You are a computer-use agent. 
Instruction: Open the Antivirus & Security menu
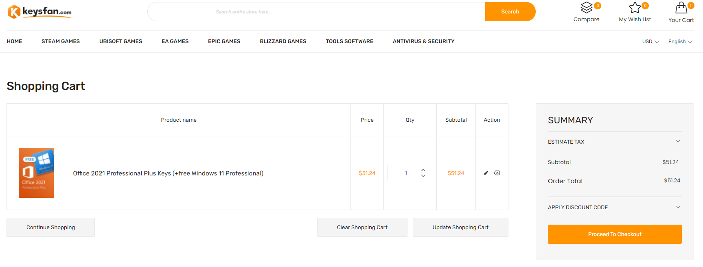click(x=423, y=42)
